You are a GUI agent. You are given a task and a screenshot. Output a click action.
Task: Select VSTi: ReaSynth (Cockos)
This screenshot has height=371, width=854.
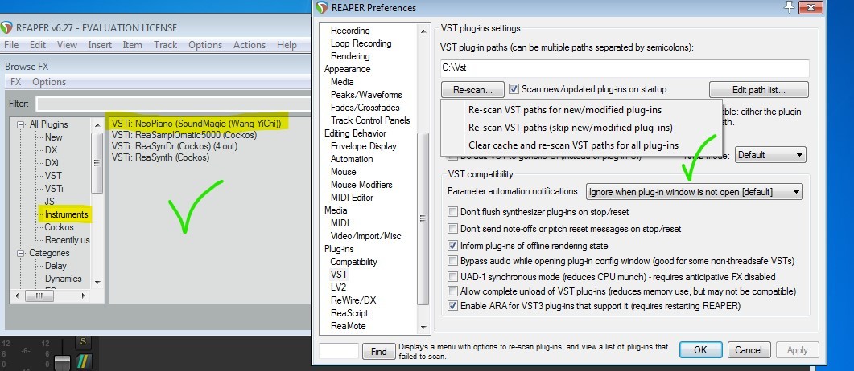[160, 157]
